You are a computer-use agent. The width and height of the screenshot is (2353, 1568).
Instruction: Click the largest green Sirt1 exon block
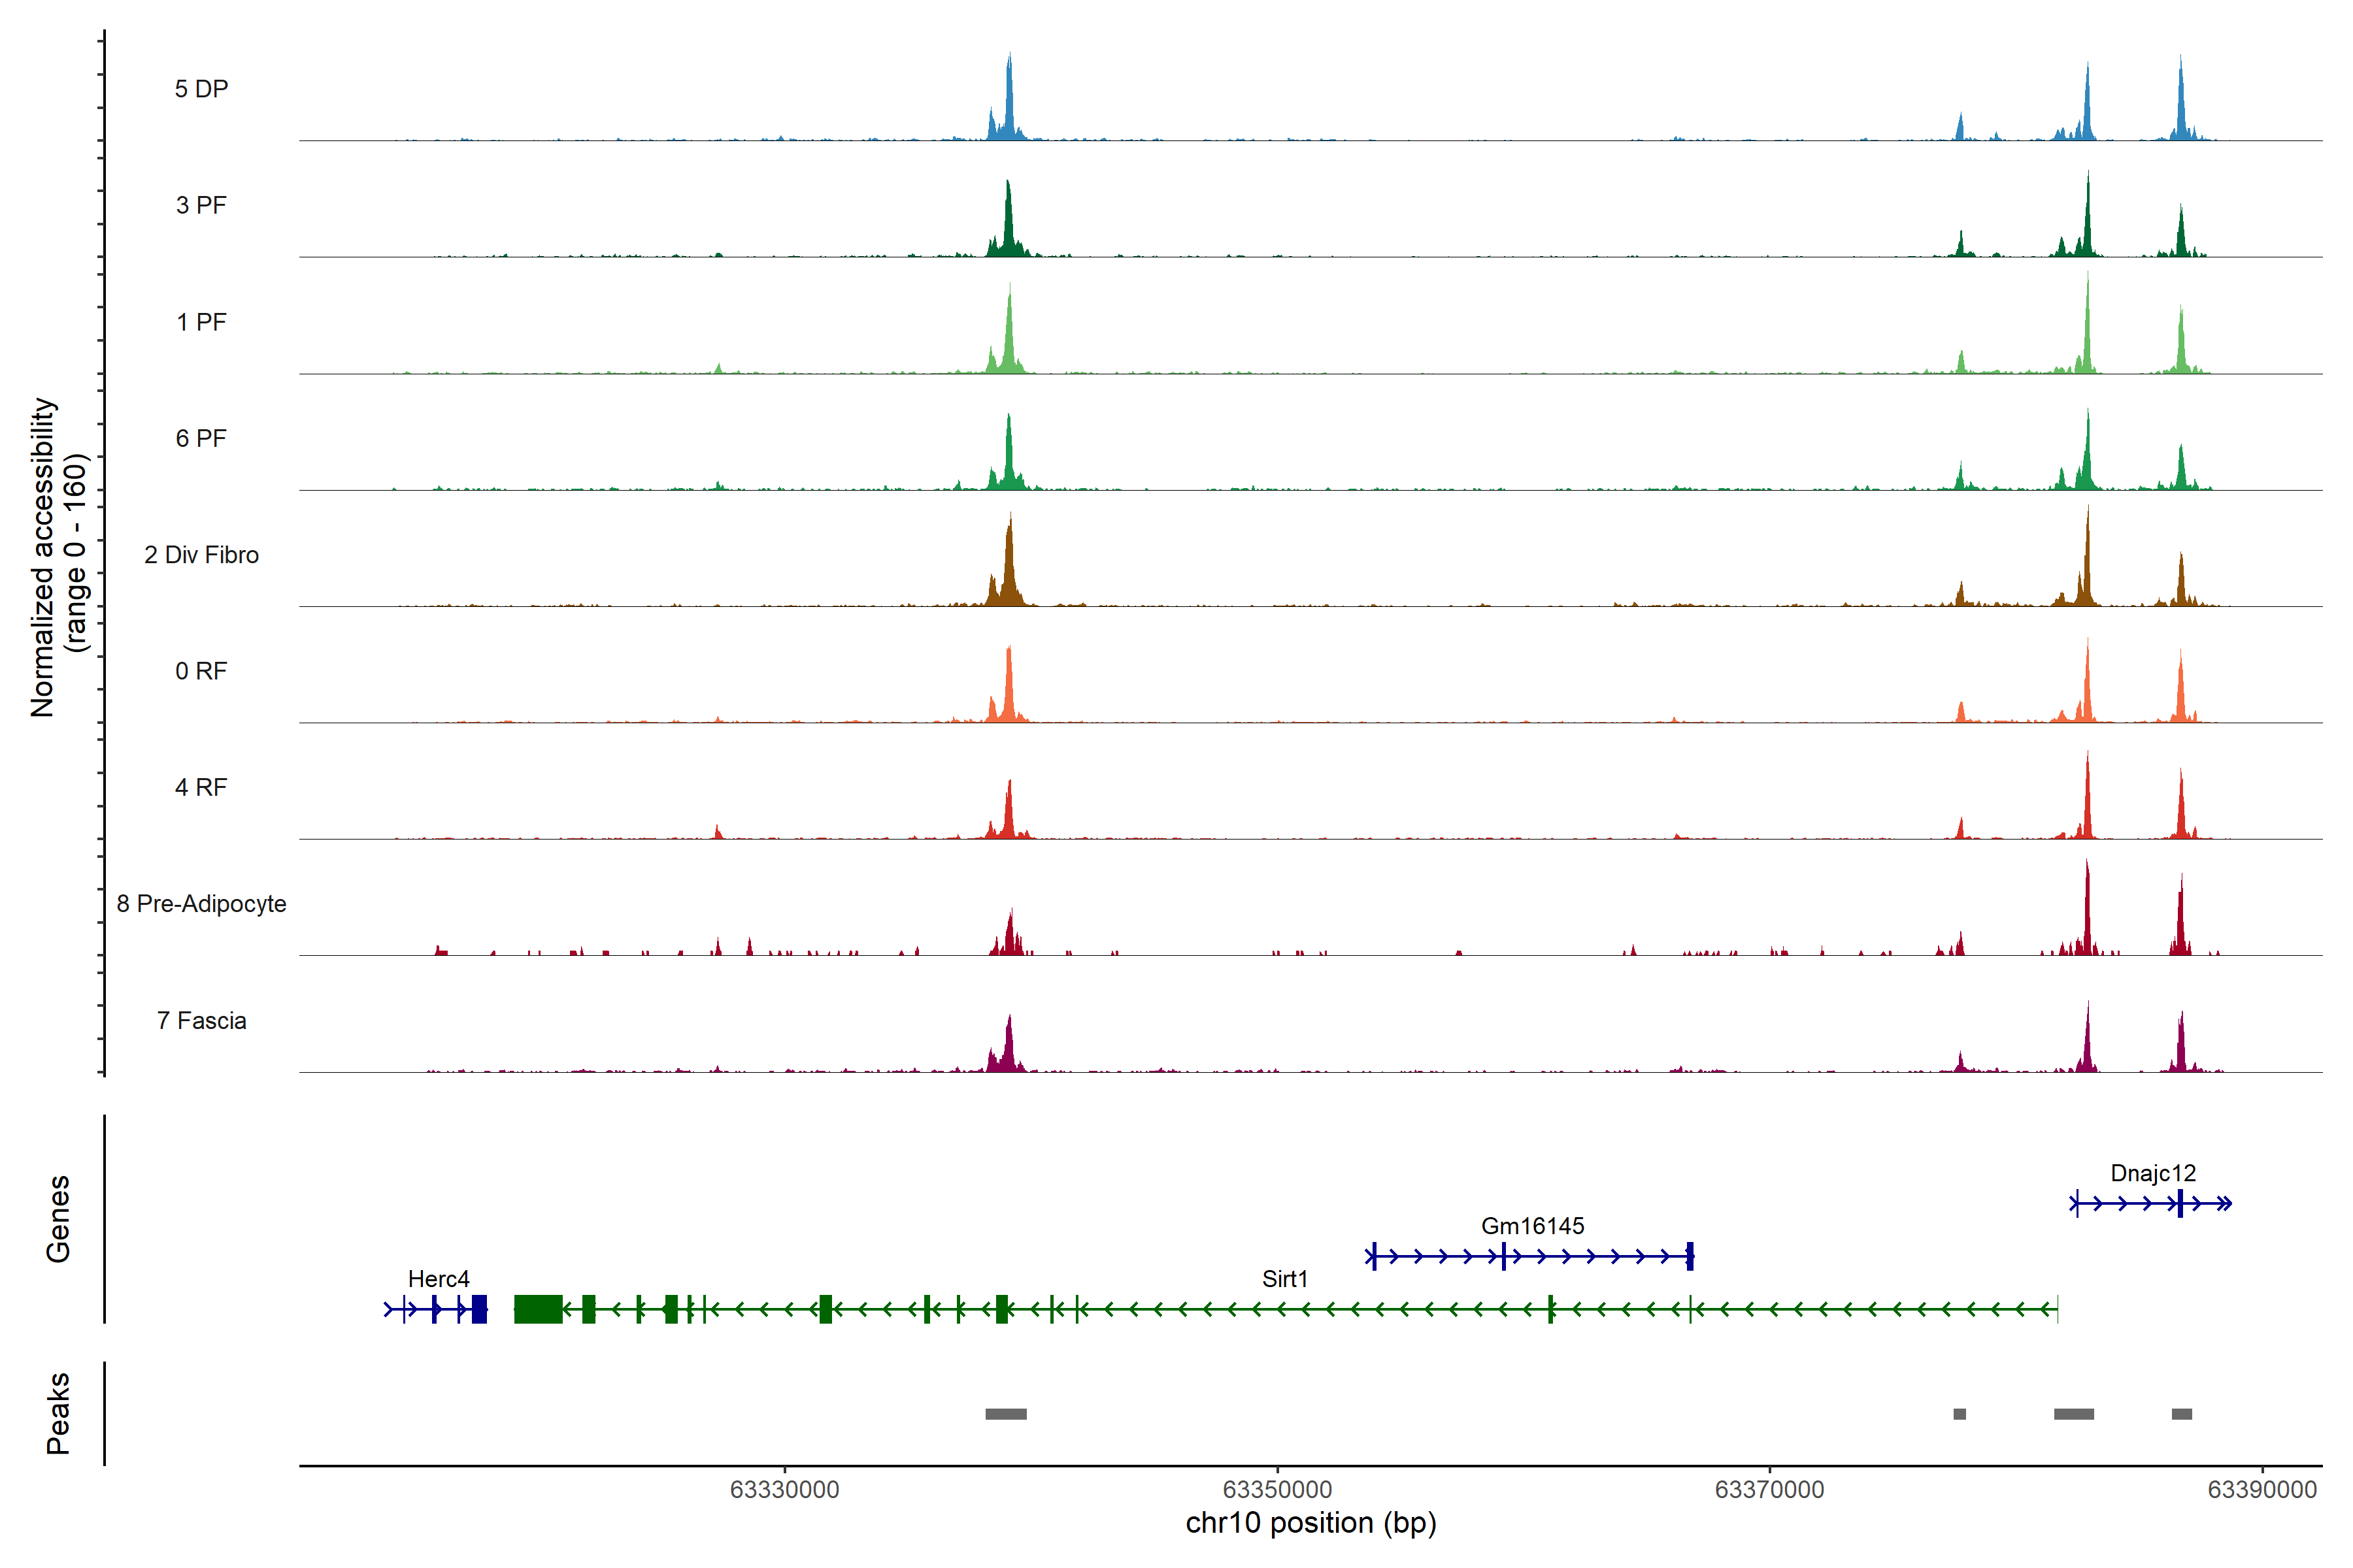coord(538,1309)
